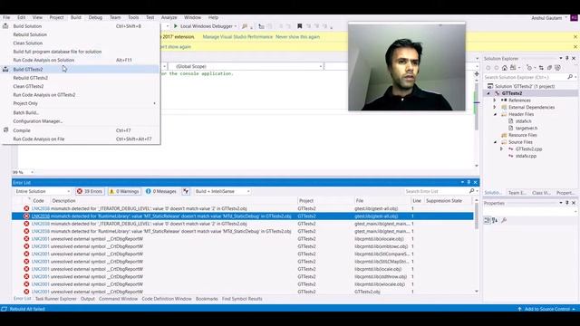Click Add to Source Control button

tap(546, 309)
